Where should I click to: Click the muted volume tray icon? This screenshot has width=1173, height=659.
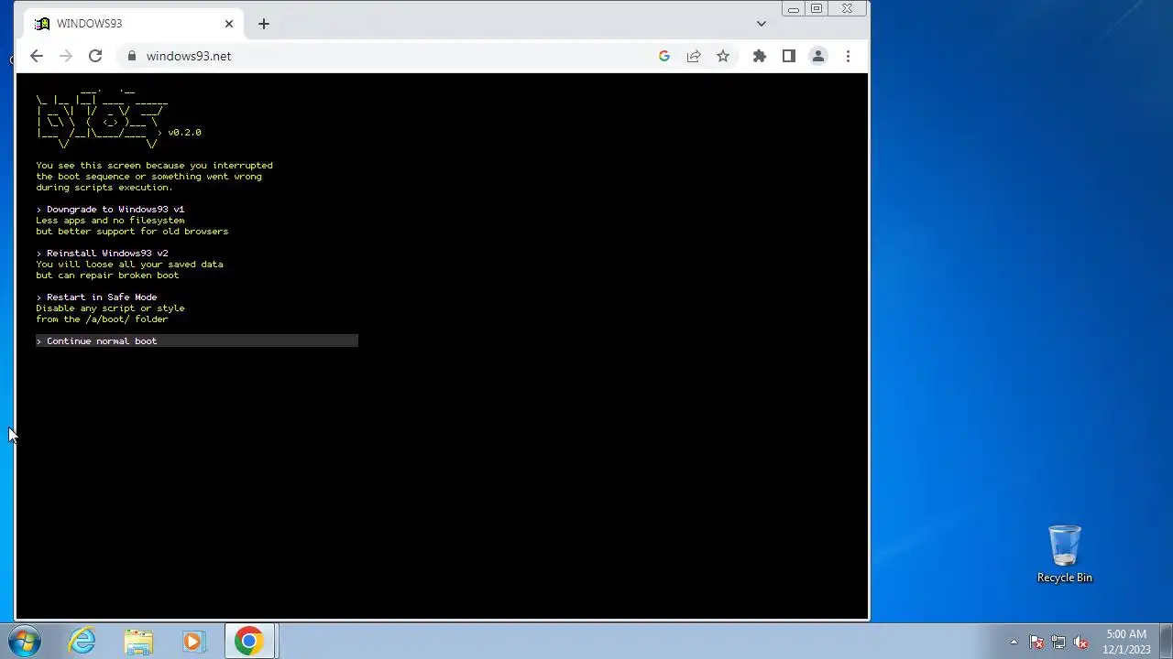pos(1081,642)
